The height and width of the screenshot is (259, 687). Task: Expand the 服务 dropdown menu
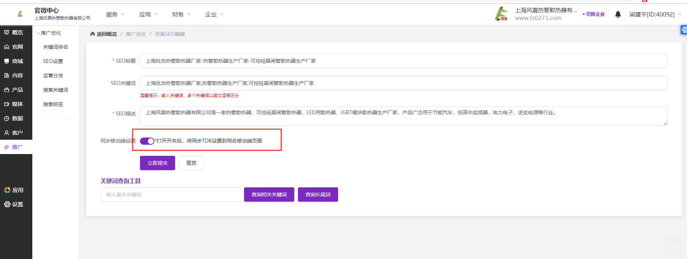coord(115,15)
